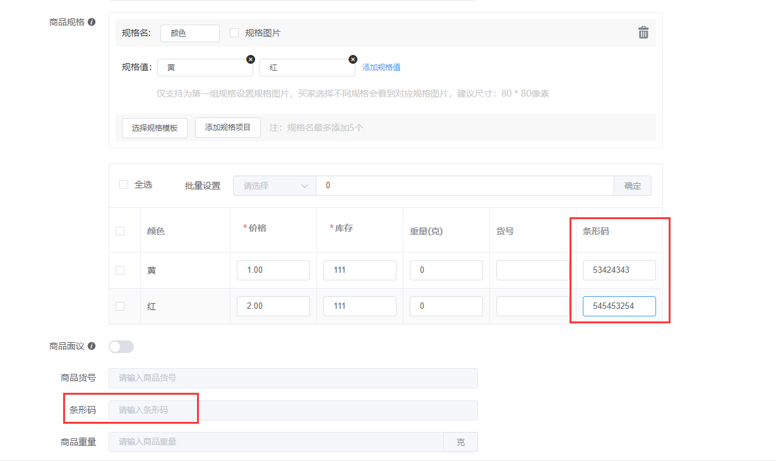The width and height of the screenshot is (776, 461).
Task: Click the 选择规格模板 button
Action: (155, 128)
